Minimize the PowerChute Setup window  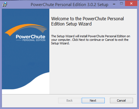114,4
